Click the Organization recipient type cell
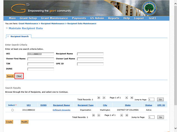Viewport: 177px width, 132px height. coord(85,110)
